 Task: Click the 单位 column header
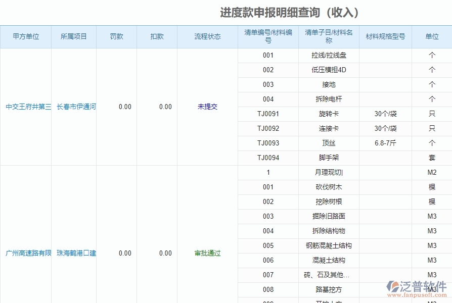coord(431,36)
